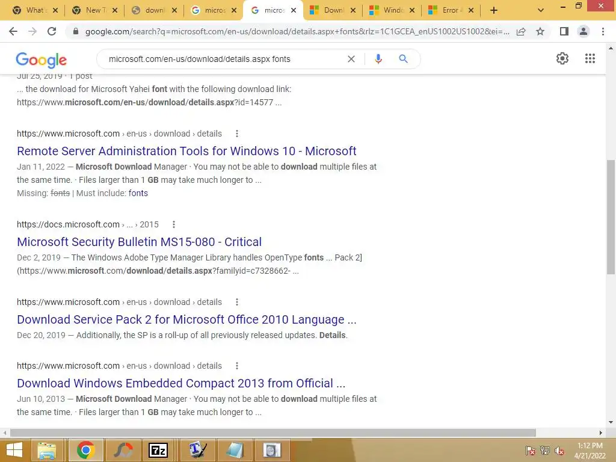Open options for Windows Embedded Compact result
The width and height of the screenshot is (616, 462).
(237, 366)
